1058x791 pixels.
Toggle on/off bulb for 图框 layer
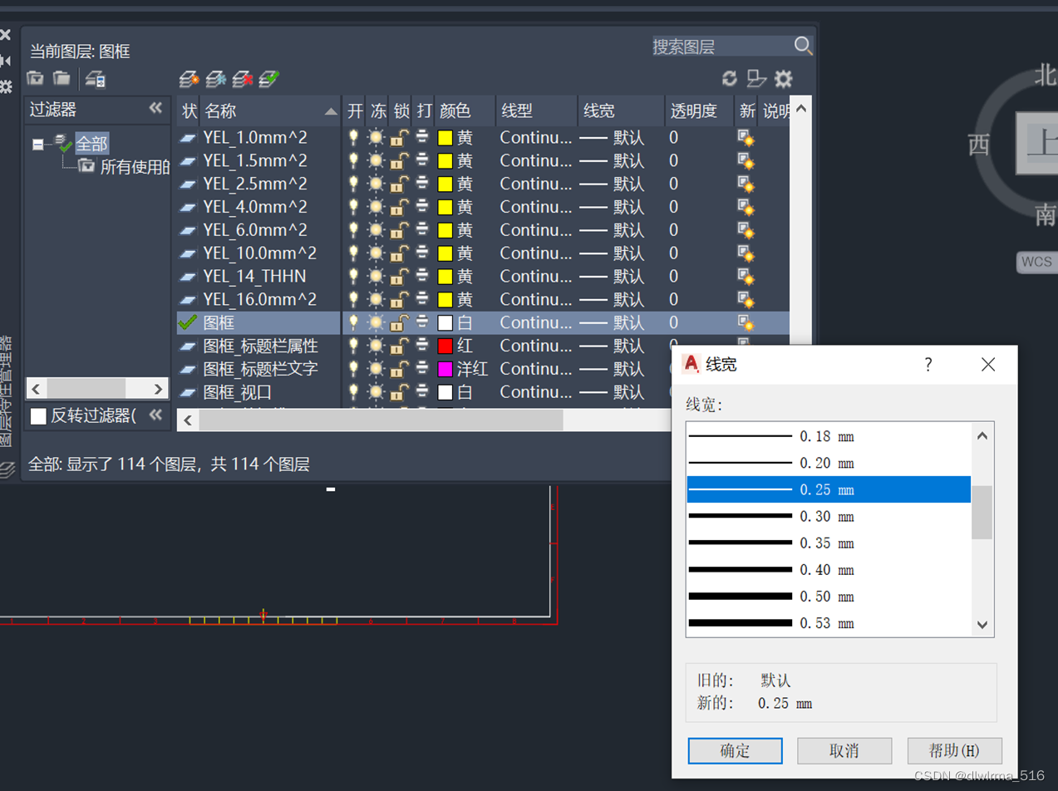click(354, 322)
